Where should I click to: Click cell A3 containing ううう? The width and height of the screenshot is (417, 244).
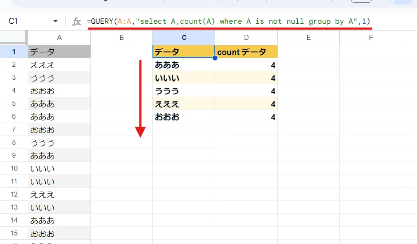coord(59,77)
